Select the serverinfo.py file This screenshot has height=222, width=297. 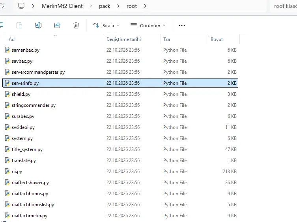[x=120, y=83]
